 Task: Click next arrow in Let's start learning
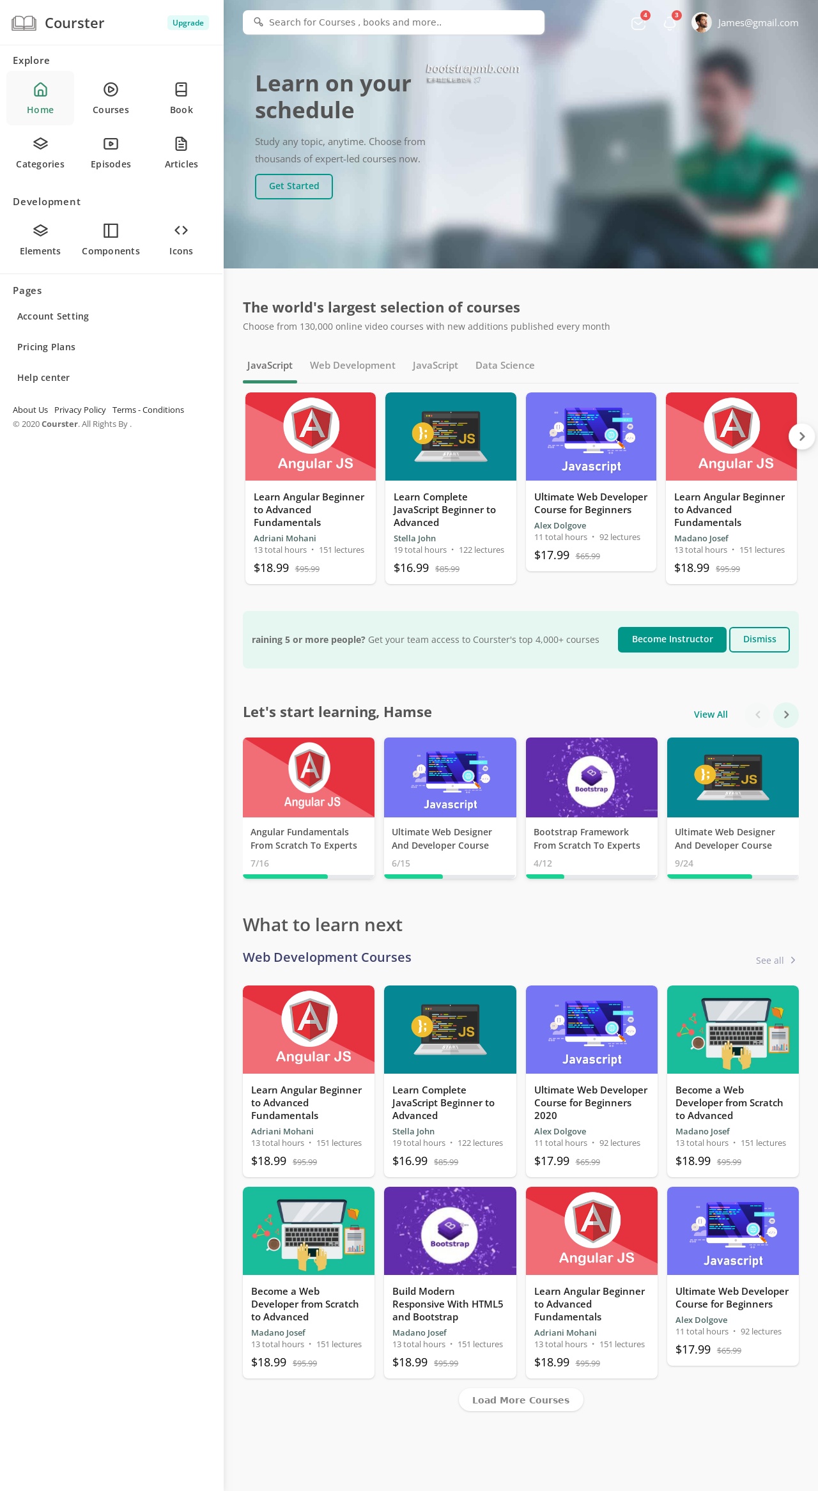[x=786, y=715]
